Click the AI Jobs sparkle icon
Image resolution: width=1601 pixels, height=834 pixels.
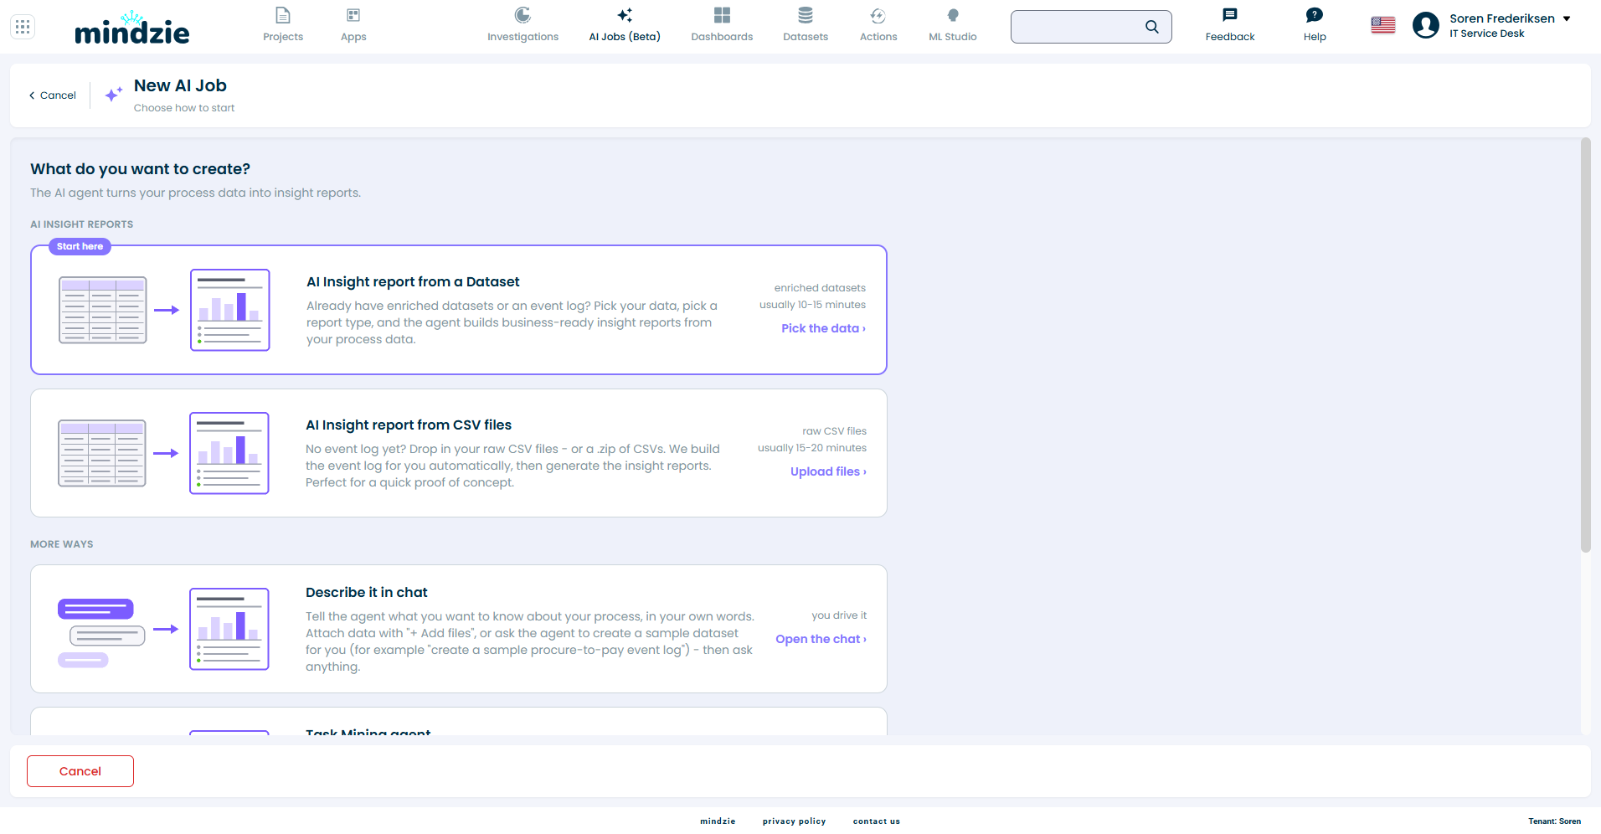(625, 15)
